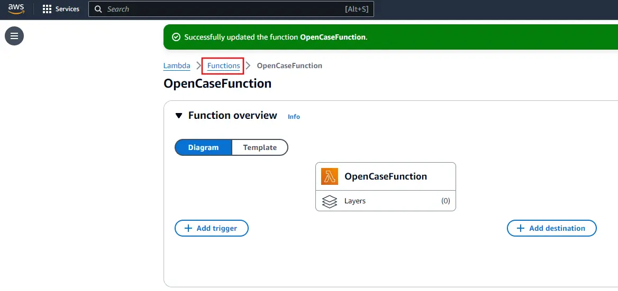Image resolution: width=618 pixels, height=291 pixels.
Task: Click the orange Lambda function icon
Action: pos(330,176)
